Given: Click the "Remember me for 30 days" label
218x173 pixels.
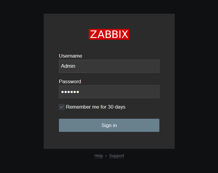Looking at the screenshot, I should coord(95,107).
